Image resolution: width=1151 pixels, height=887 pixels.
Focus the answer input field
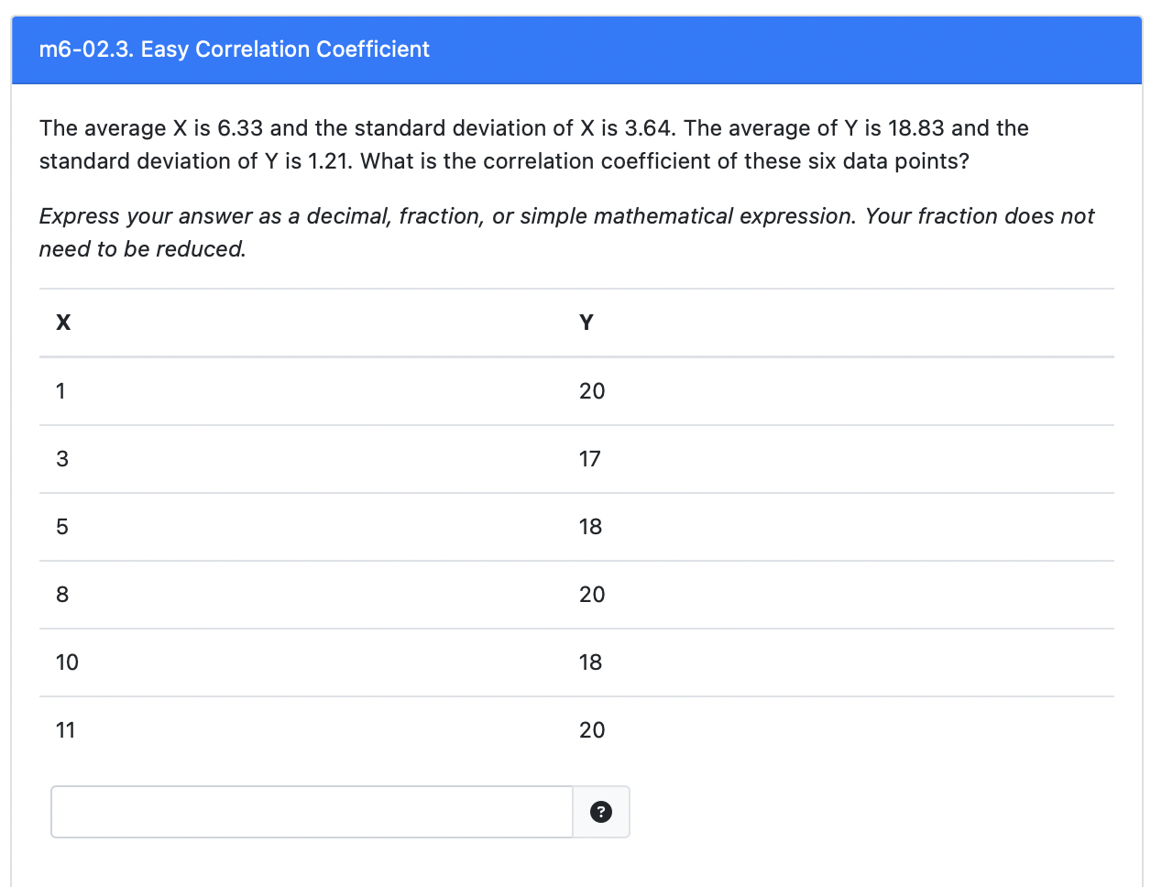coord(312,812)
